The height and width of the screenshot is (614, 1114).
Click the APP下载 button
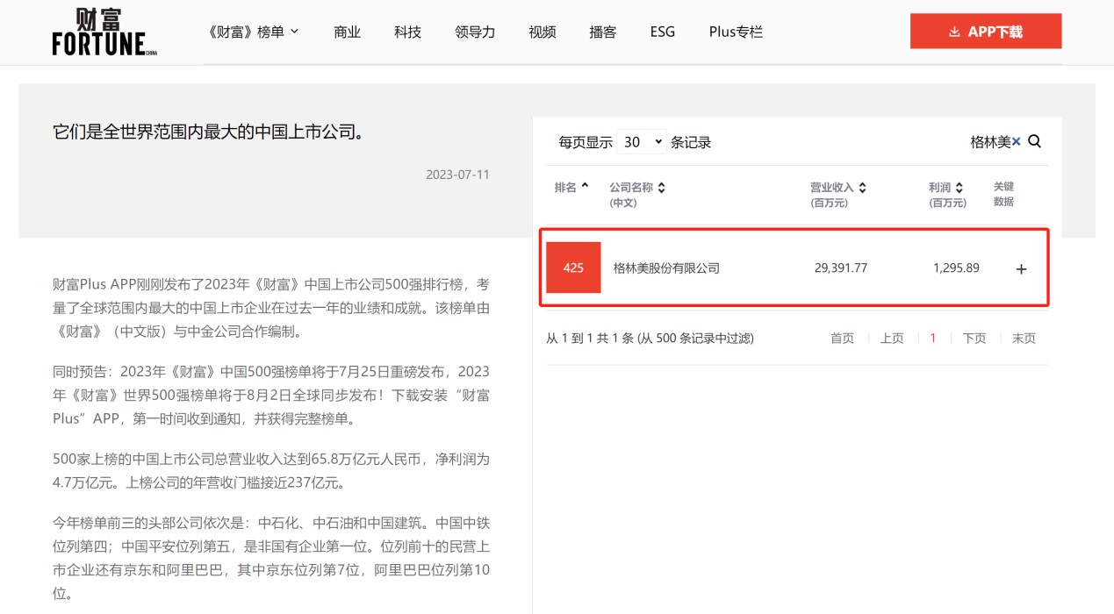pyautogui.click(x=985, y=32)
